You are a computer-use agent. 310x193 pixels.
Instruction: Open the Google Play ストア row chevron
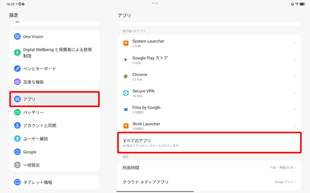295,60
